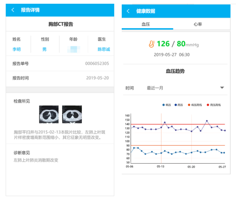The image size is (236, 201).
Task: Click the 诊断意见 section heading
Action: tap(22, 153)
